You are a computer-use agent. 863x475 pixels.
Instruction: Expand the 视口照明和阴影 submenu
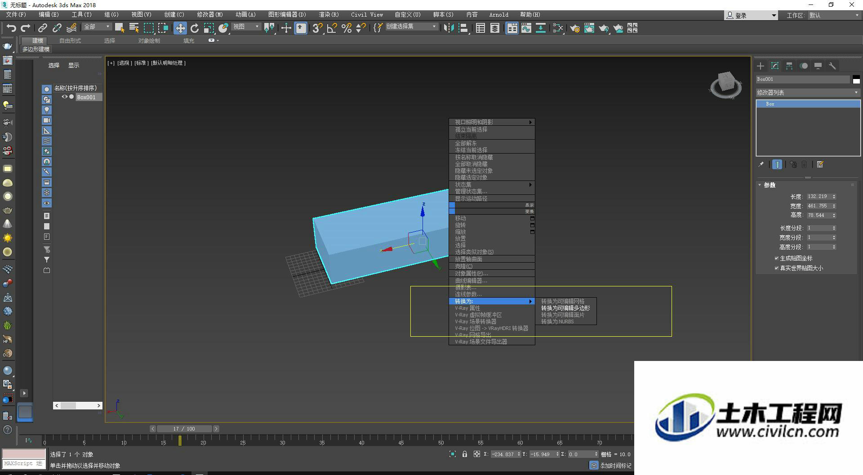pos(492,122)
